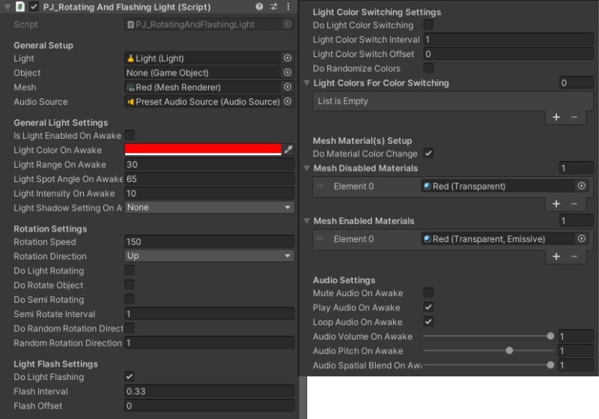Remove element from Mesh Enabled Materials list

574,256
